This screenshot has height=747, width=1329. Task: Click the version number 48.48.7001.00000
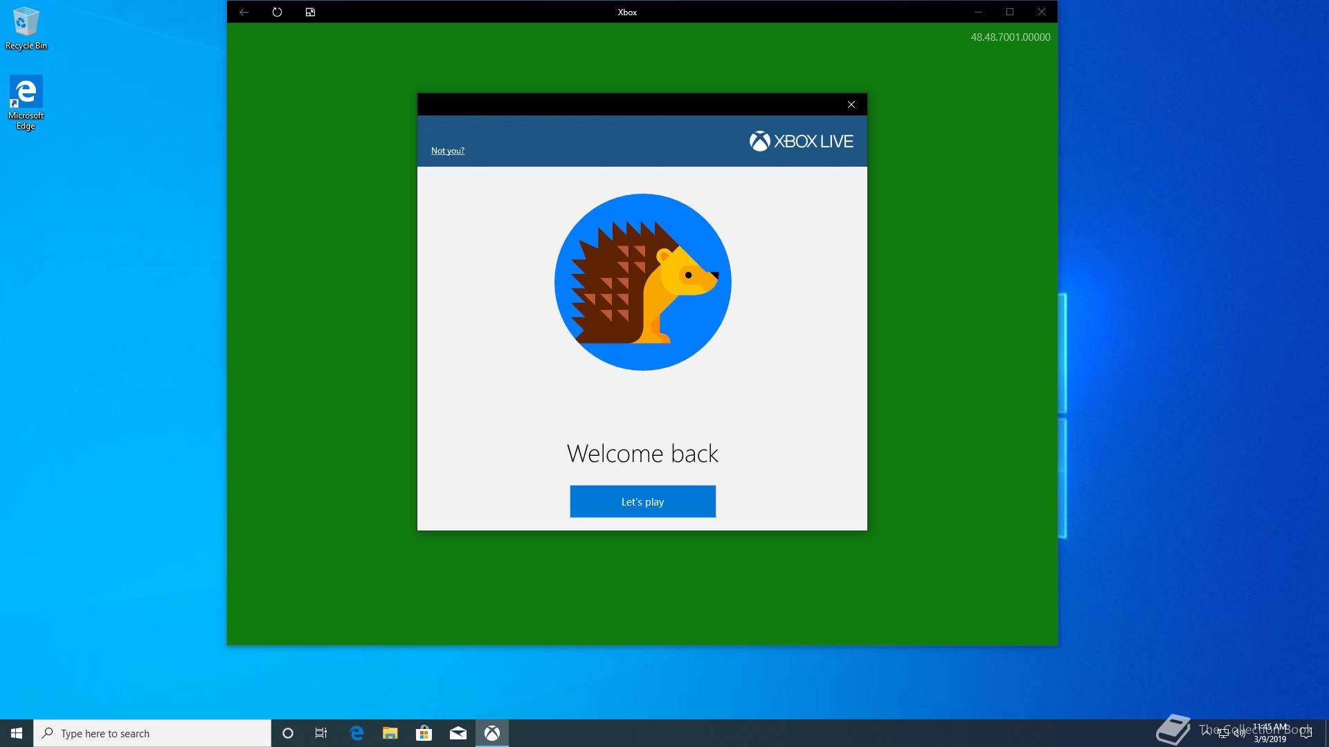[1010, 37]
